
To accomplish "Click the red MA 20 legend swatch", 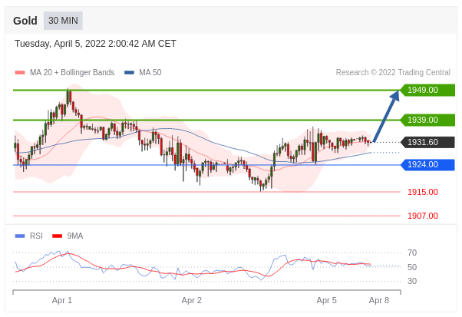I will (x=20, y=72).
